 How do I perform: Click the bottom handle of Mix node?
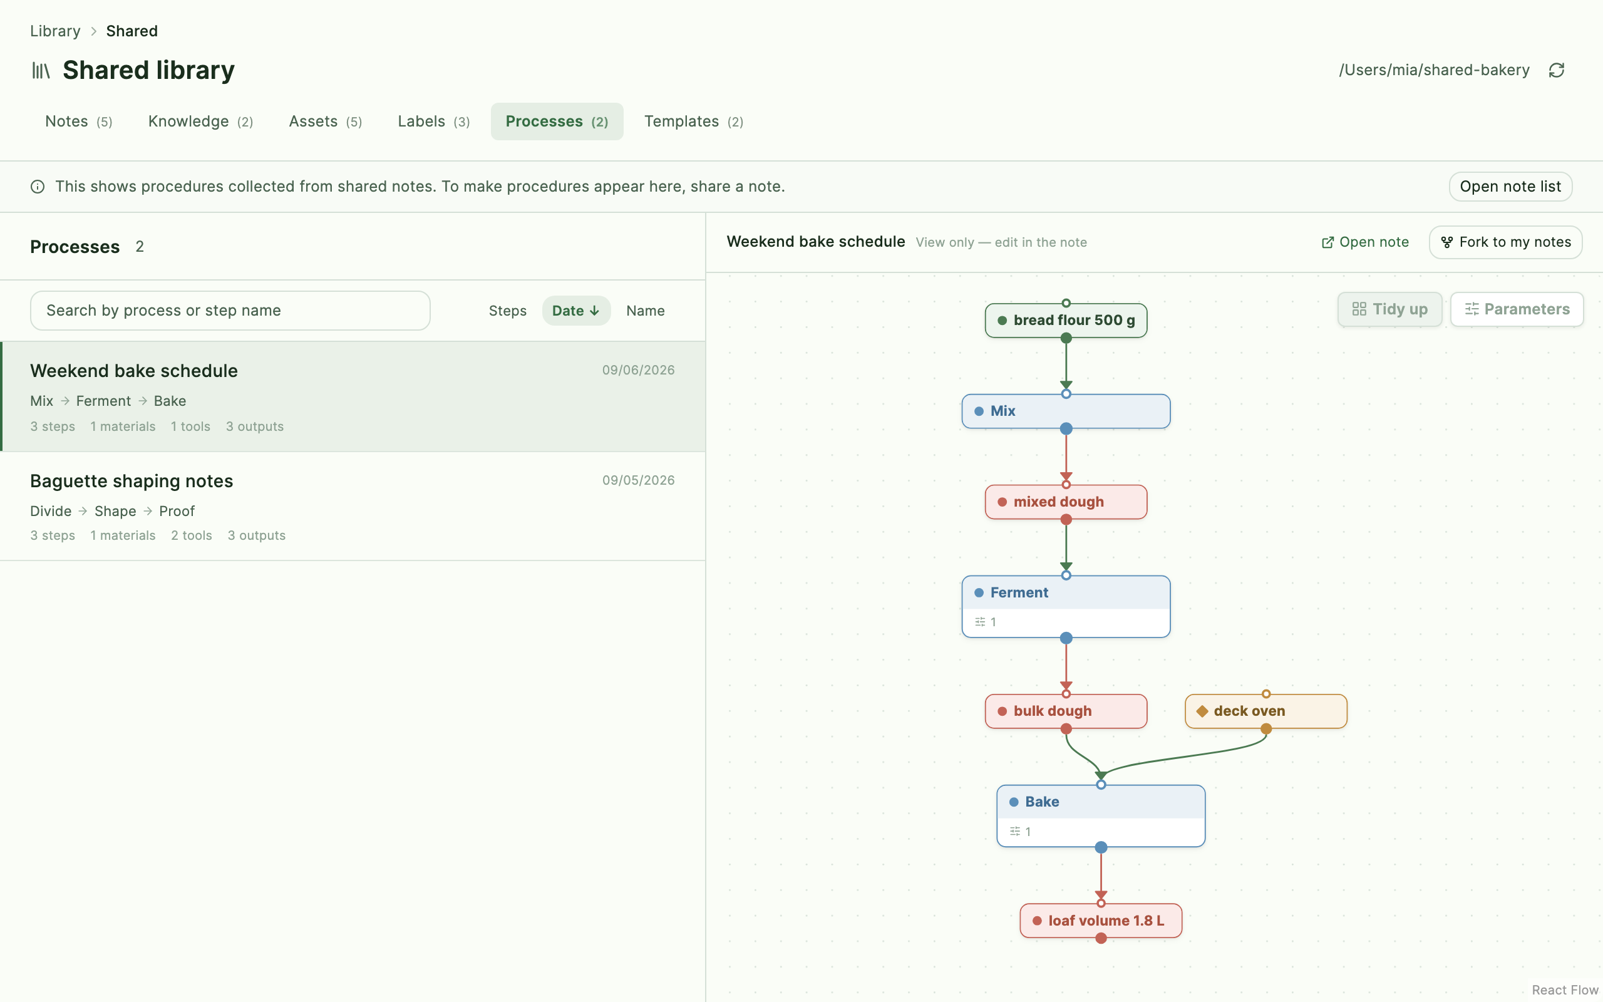click(1066, 429)
